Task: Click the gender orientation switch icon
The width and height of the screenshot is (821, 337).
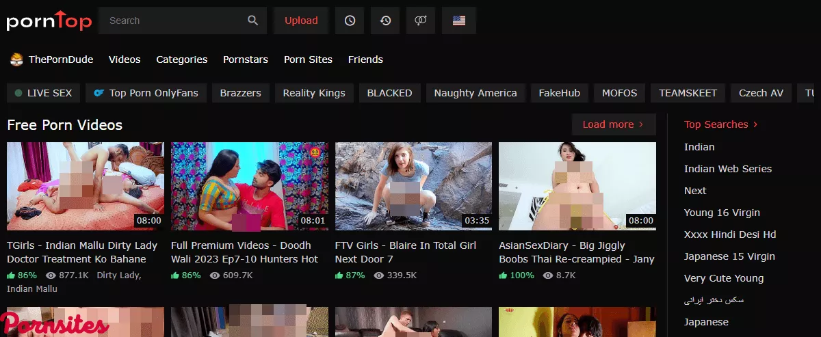Action: (x=421, y=21)
